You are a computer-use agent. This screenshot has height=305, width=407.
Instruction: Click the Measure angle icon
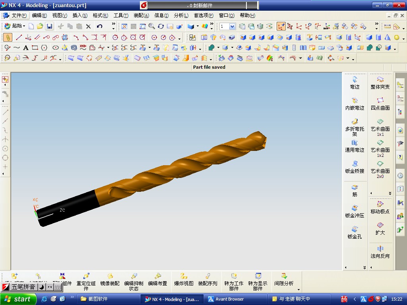396,26
